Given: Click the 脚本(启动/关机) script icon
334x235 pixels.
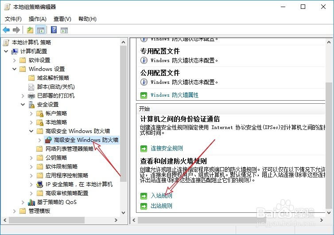Looking at the screenshot, I should 31,87.
